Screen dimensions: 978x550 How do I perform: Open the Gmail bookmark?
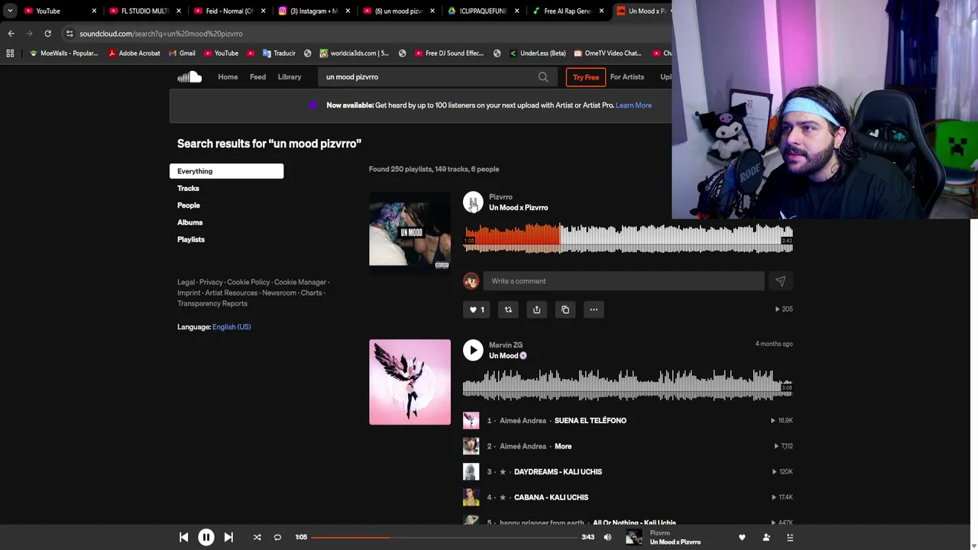point(182,53)
